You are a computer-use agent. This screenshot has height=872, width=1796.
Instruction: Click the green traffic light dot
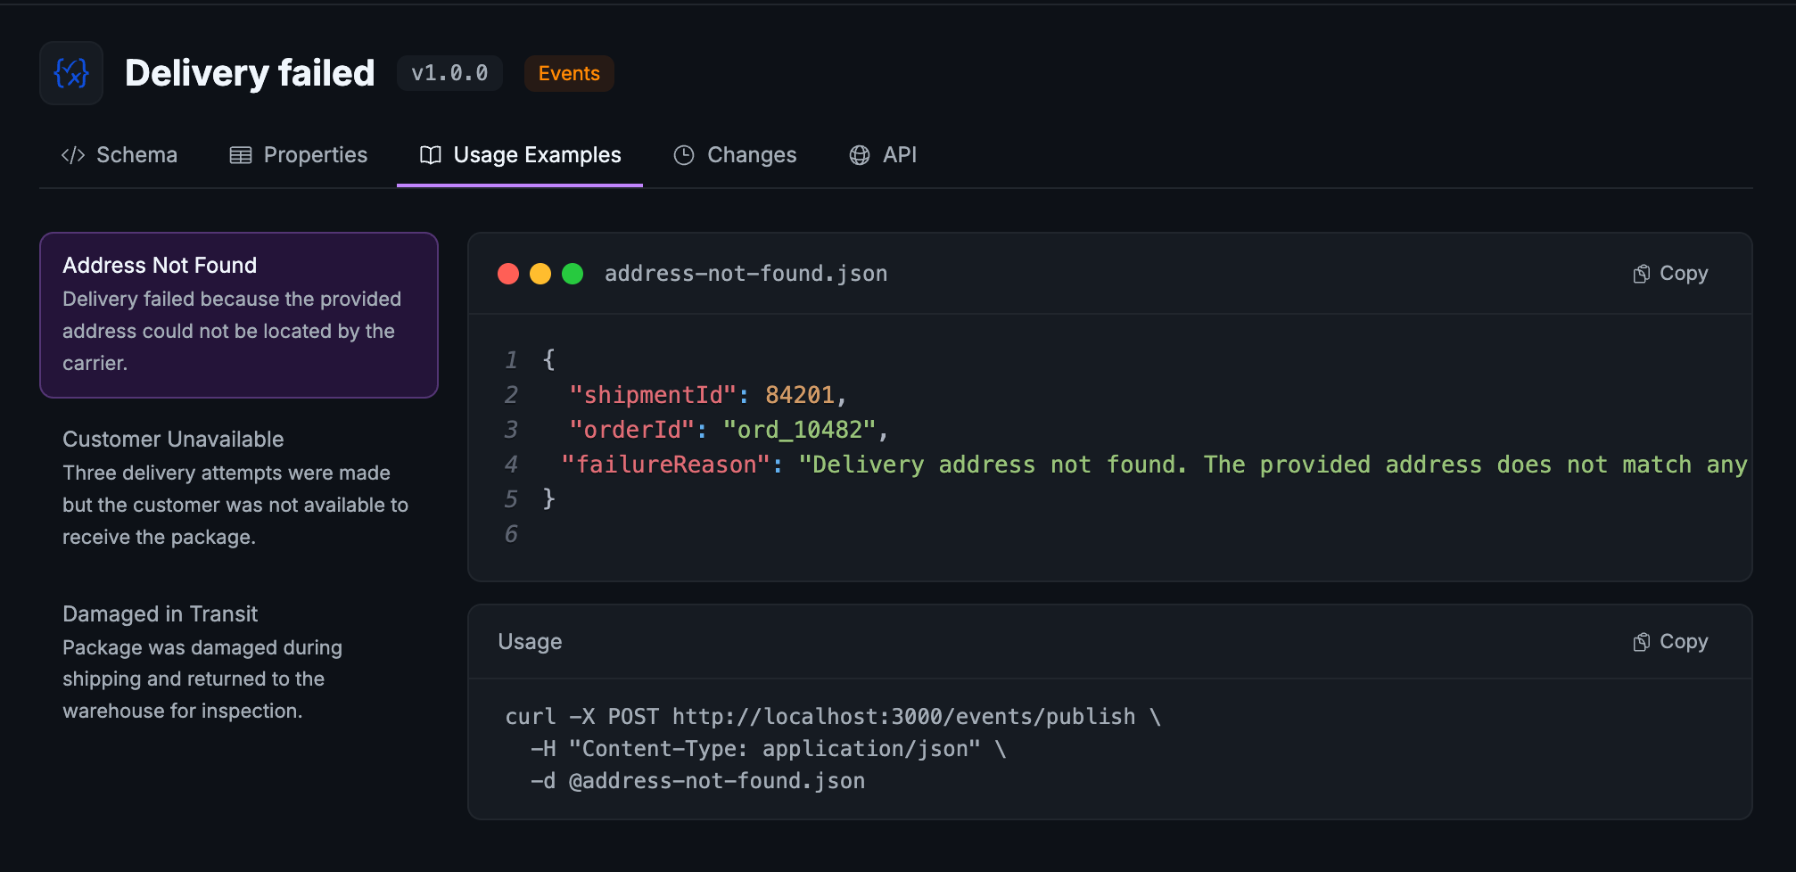(x=573, y=273)
